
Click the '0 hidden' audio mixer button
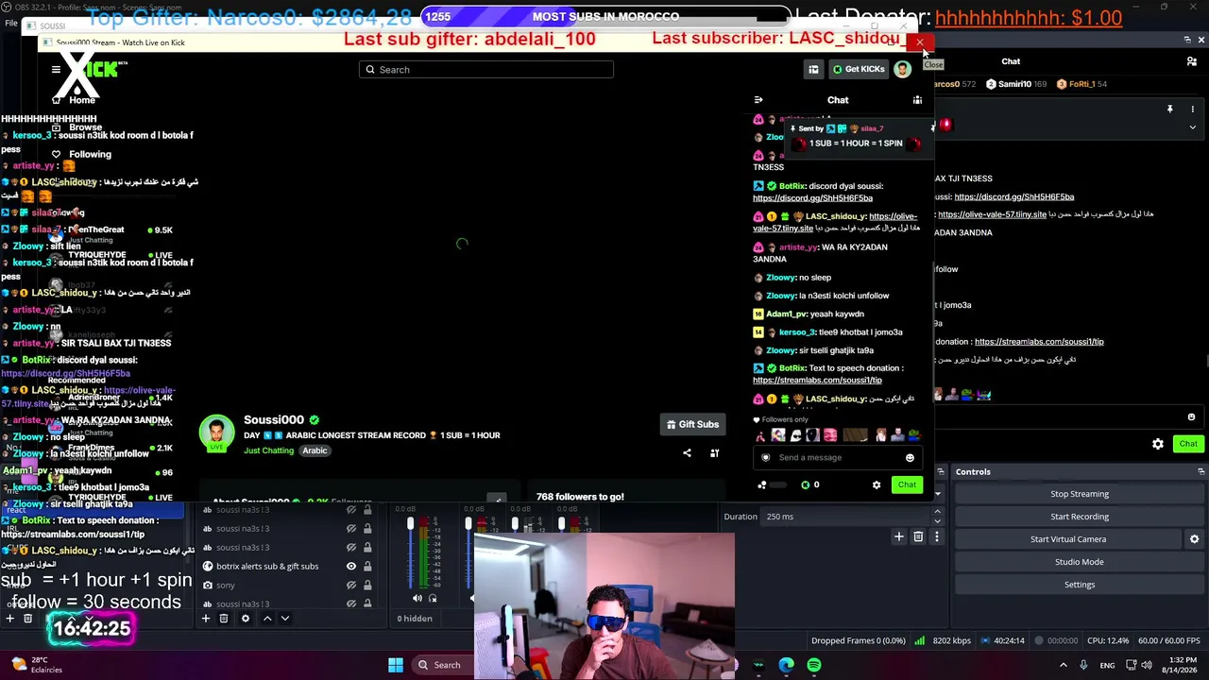(415, 619)
